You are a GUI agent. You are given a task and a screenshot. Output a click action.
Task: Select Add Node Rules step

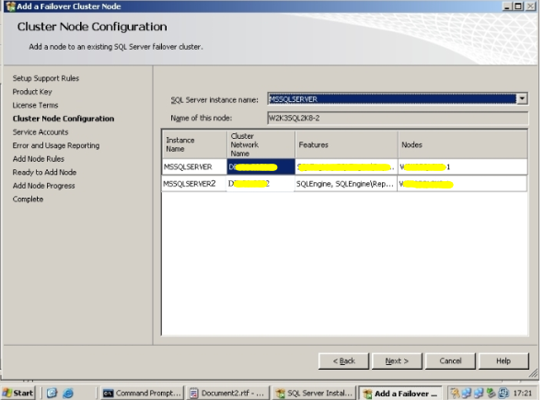[x=39, y=159]
